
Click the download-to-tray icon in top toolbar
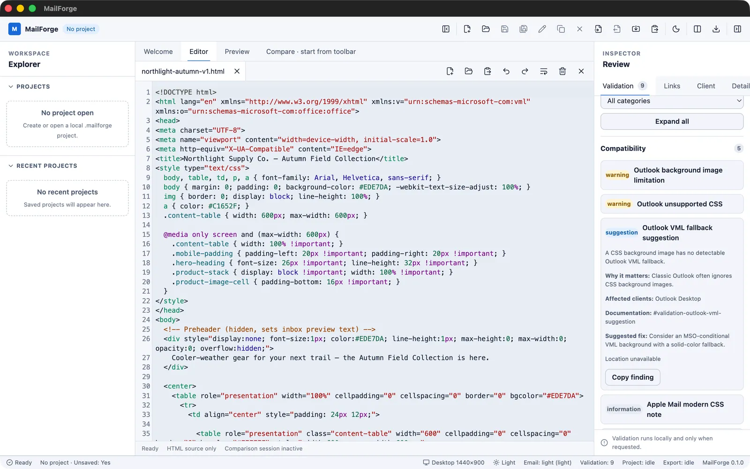pyautogui.click(x=636, y=29)
